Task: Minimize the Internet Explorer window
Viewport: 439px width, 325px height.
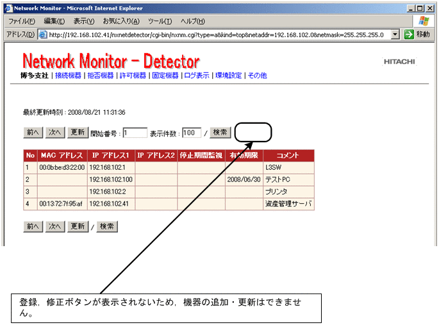Action: click(411, 8)
